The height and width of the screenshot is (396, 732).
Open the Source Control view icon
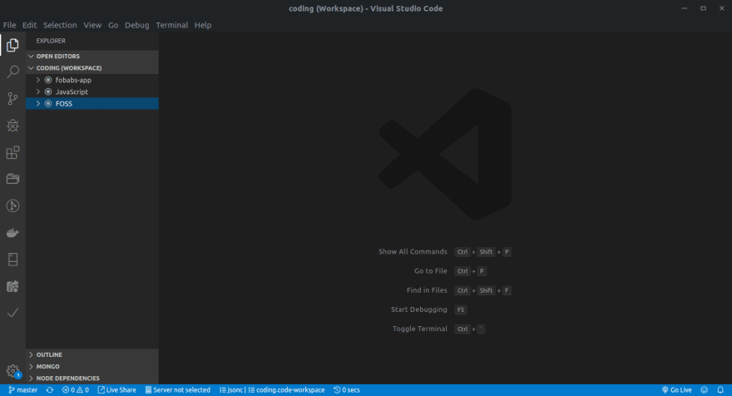12,98
